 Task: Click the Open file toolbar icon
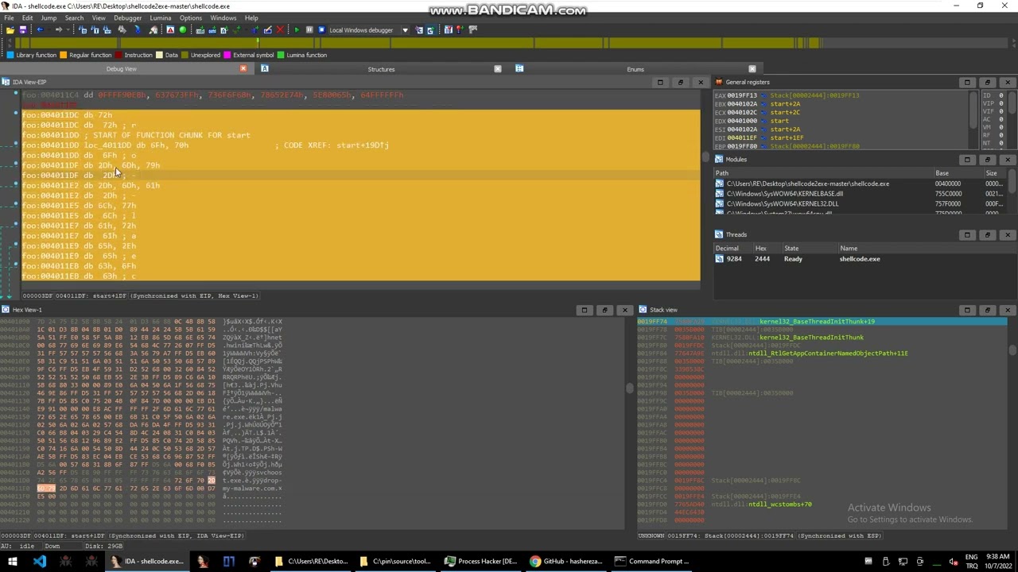click(10, 30)
